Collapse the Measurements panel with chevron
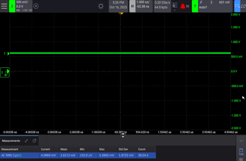The image size is (246, 161). pyautogui.click(x=241, y=141)
